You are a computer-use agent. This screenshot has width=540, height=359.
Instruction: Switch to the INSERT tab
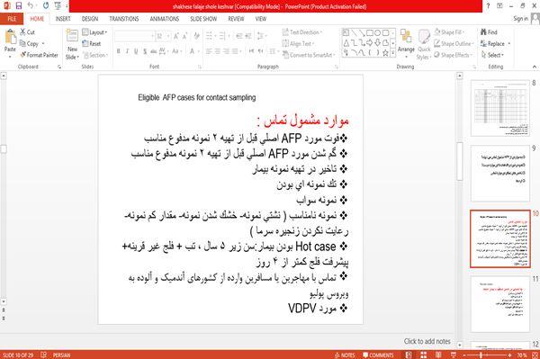(x=63, y=19)
